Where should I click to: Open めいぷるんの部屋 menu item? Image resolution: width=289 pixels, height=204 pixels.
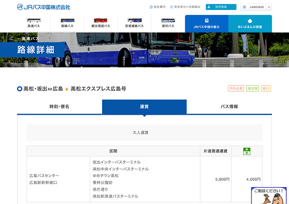click(250, 24)
